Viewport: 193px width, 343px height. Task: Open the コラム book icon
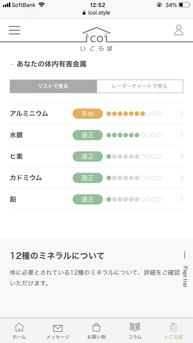[x=135, y=327]
